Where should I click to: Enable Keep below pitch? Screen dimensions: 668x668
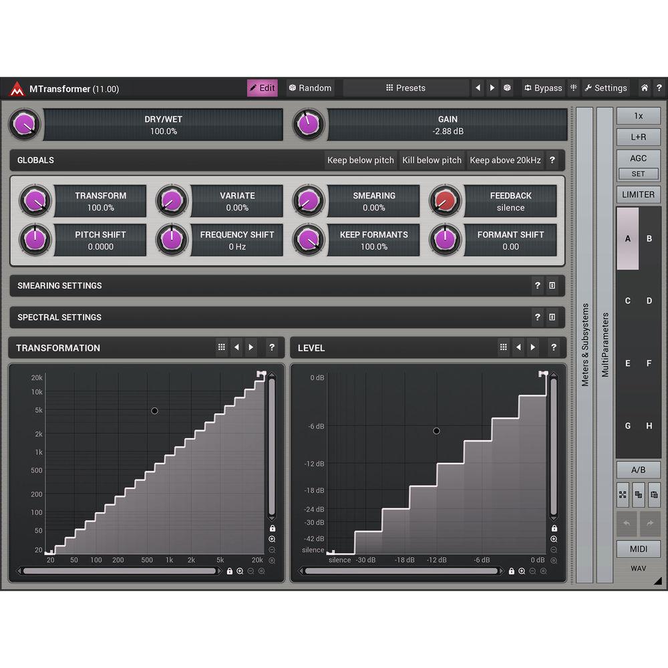point(361,160)
